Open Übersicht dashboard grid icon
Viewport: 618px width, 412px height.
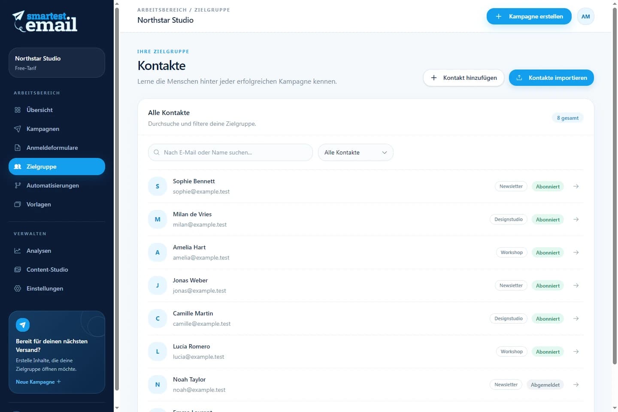click(x=18, y=110)
